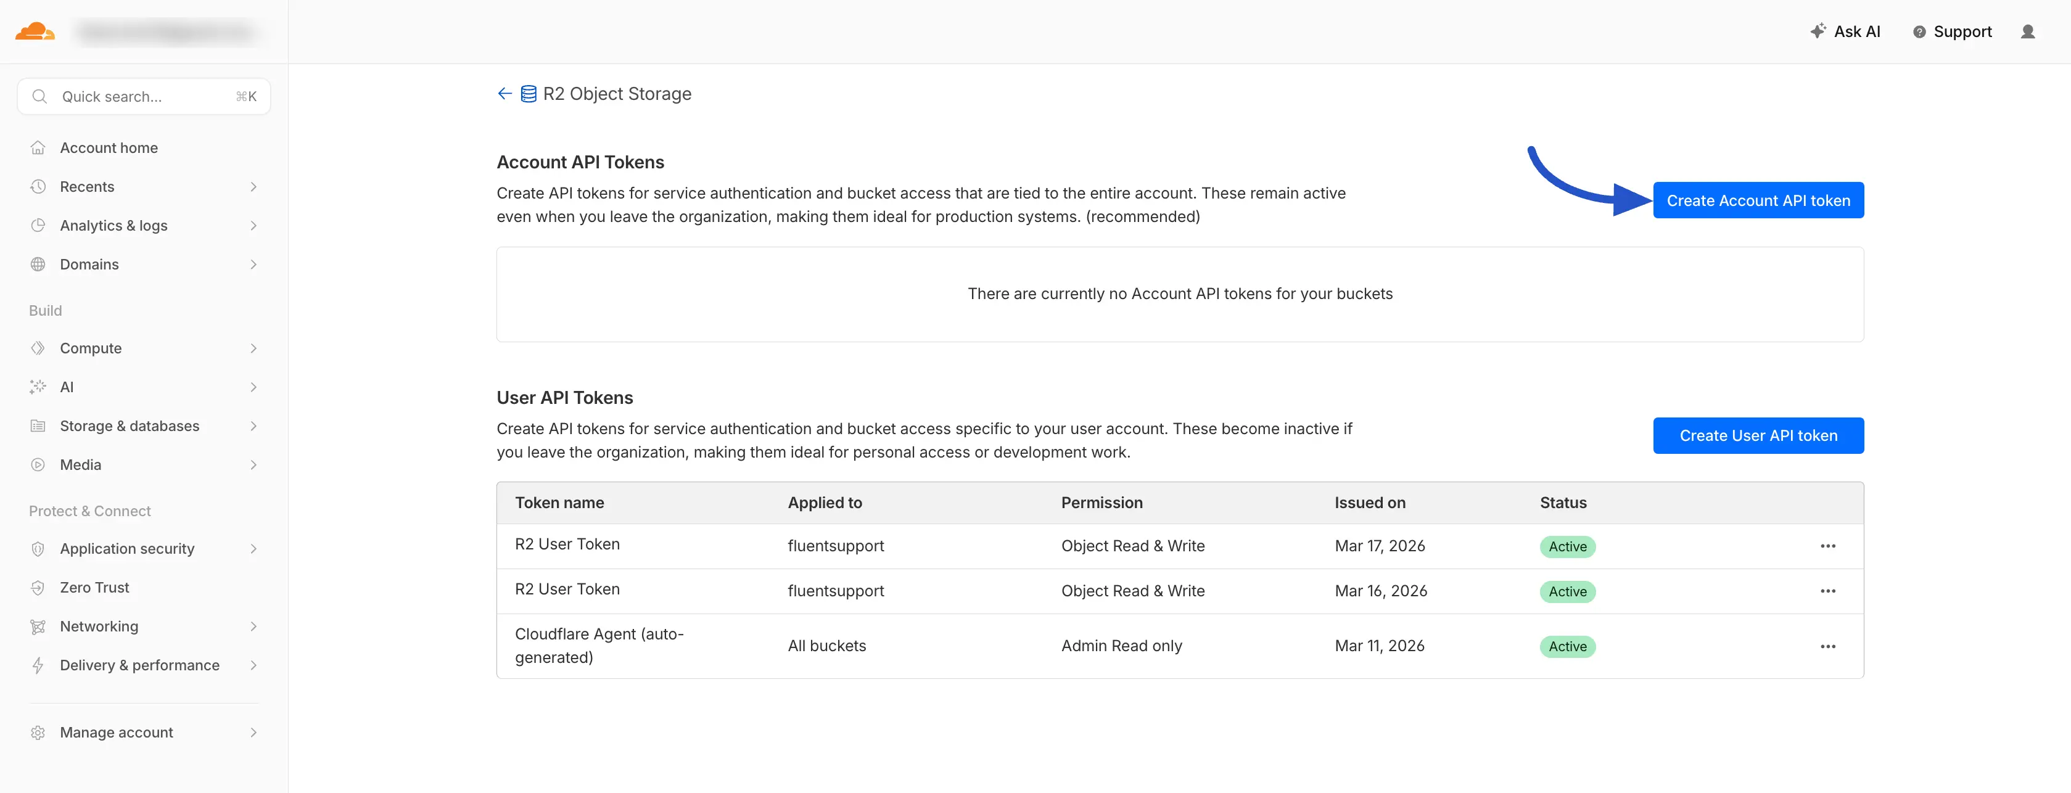The image size is (2071, 793).
Task: Click the Manage account gear icon
Action: click(x=38, y=732)
